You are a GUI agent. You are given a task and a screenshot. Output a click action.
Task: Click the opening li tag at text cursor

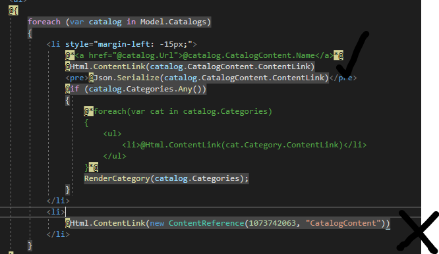tap(56, 212)
